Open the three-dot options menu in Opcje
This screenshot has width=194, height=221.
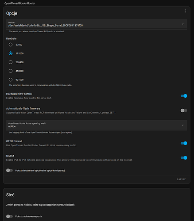186,11
